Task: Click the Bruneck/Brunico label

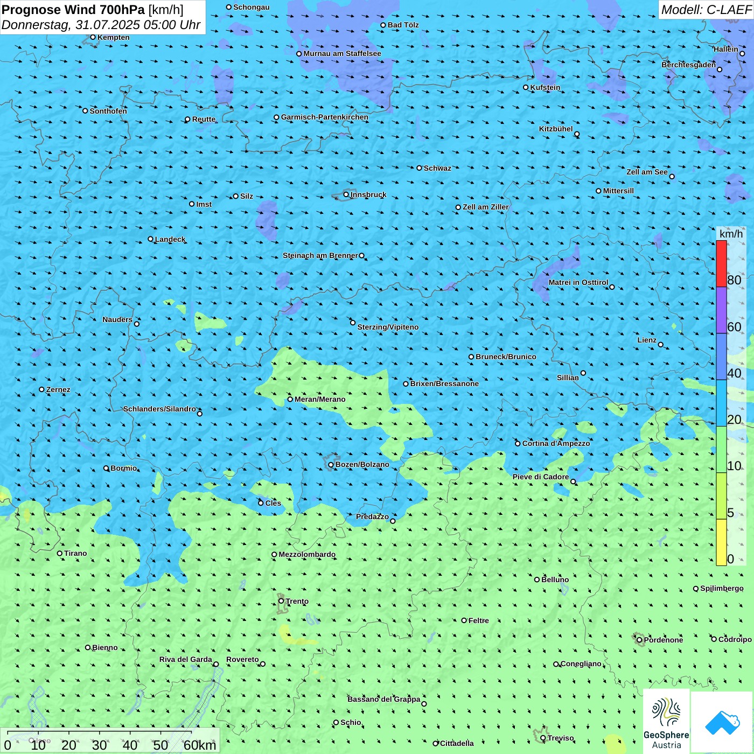Action: [x=506, y=357]
